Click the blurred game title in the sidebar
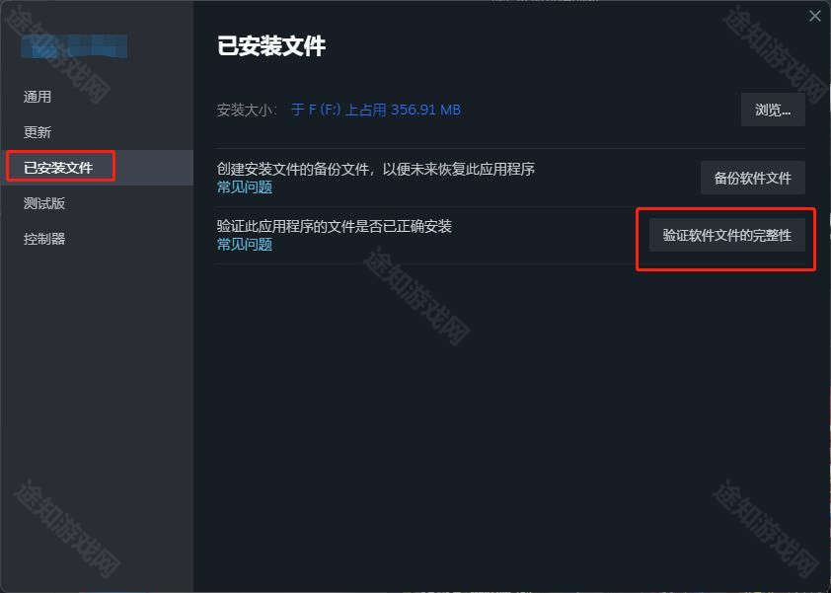Screen dimensions: 831x593 [74, 46]
